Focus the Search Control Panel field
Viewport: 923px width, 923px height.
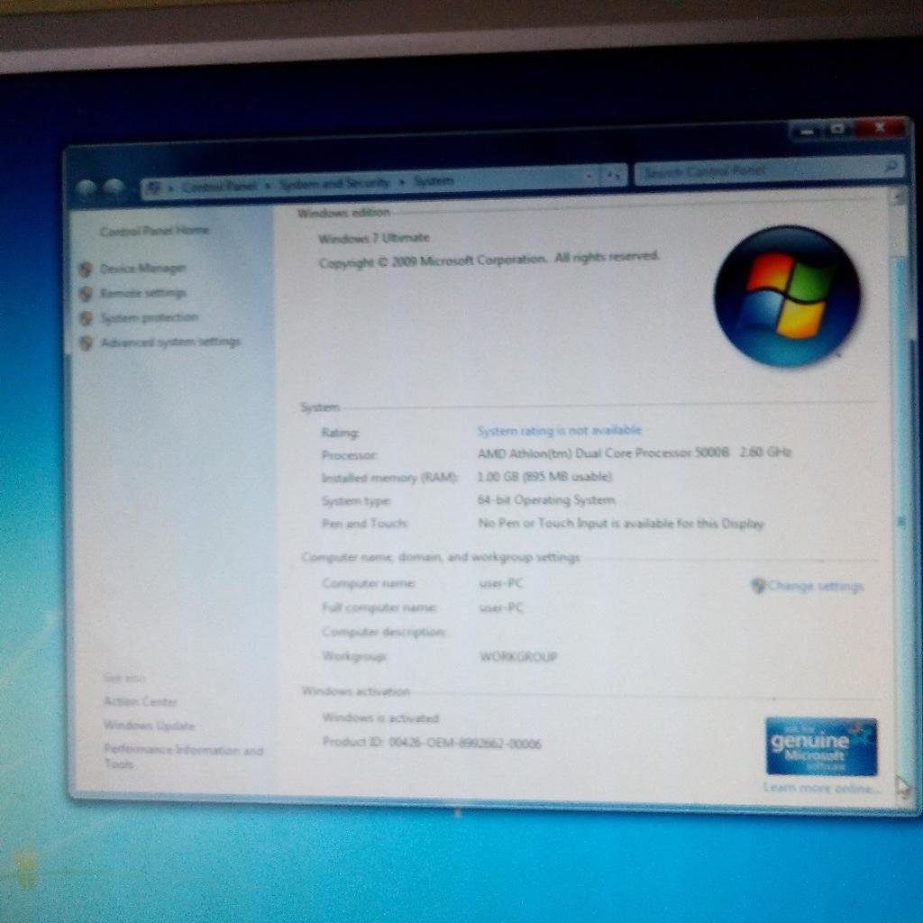[768, 170]
